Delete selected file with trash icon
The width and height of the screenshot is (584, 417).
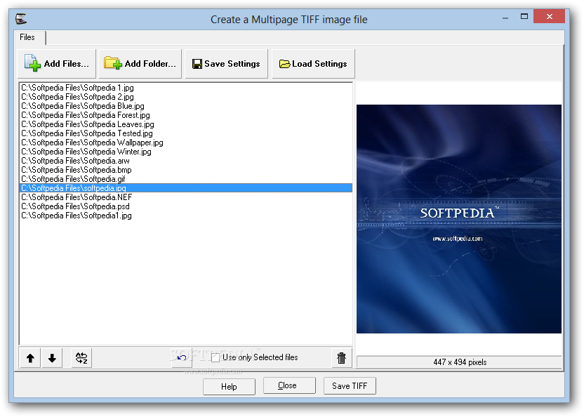point(342,358)
